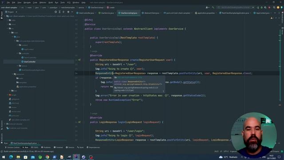
Task: Switch to the AbstractClient.java editor tab
Action: coord(152,13)
